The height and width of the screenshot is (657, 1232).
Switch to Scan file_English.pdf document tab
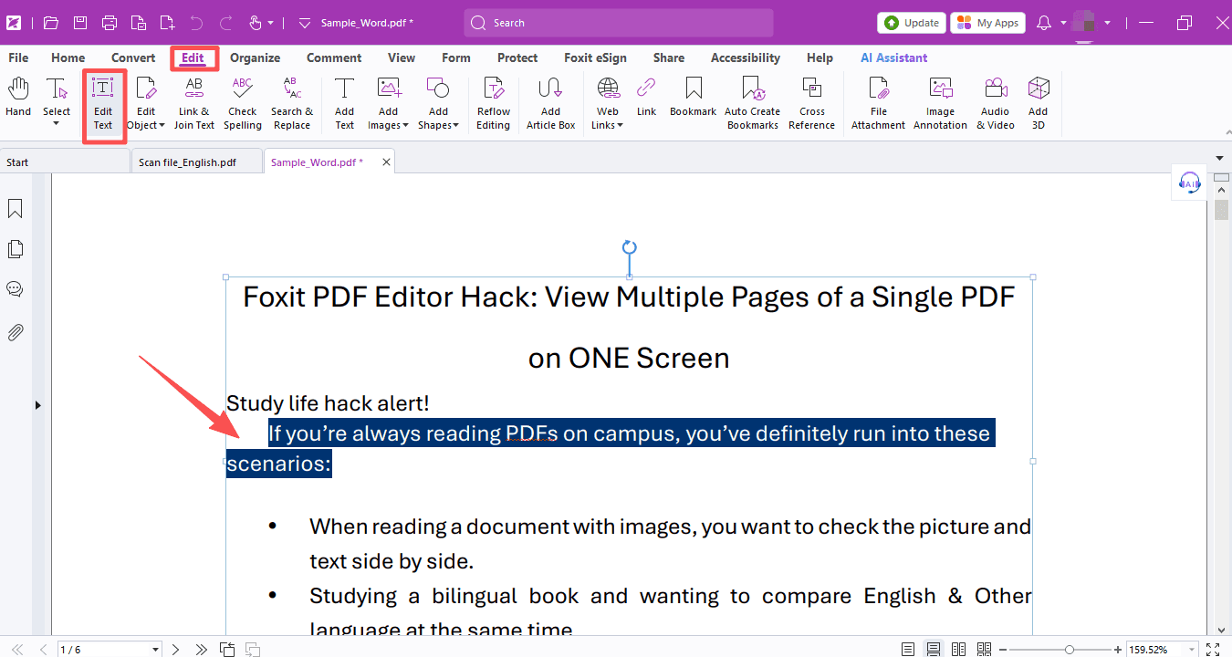(x=197, y=162)
